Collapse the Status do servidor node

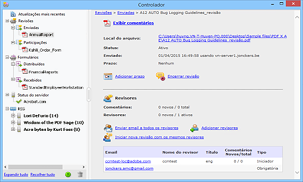pyautogui.click(x=7, y=95)
